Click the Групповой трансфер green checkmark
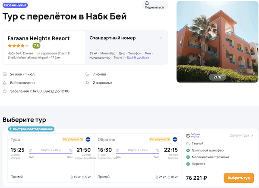Image resolution: width=259 pixels, height=188 pixels. (188, 150)
